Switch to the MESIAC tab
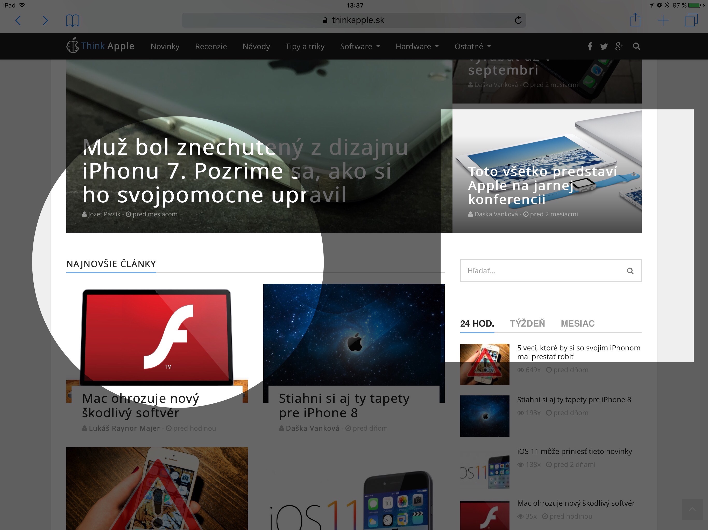 pos(577,323)
